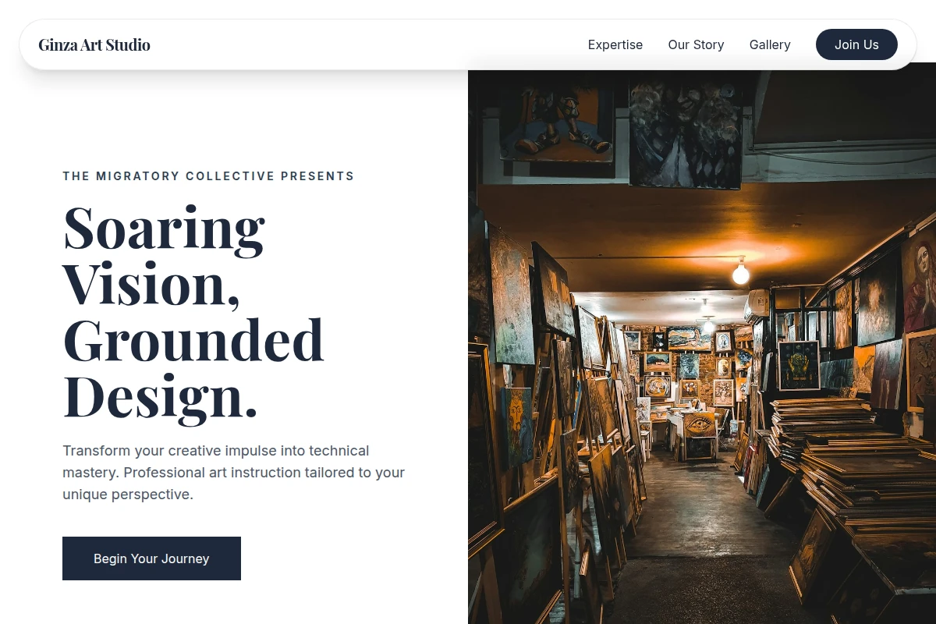Open the Expertise nav link
The image size is (936, 624).
(x=615, y=44)
